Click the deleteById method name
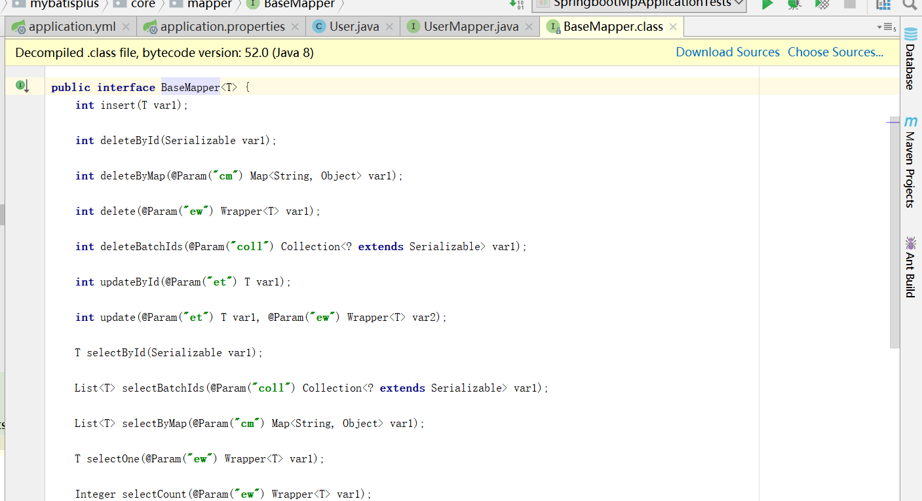Image resolution: width=922 pixels, height=501 pixels. pyautogui.click(x=130, y=140)
